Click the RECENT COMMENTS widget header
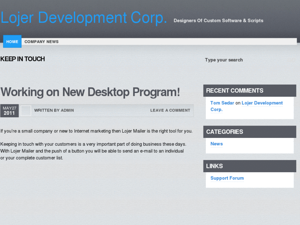300x225 pixels. pyautogui.click(x=250, y=90)
